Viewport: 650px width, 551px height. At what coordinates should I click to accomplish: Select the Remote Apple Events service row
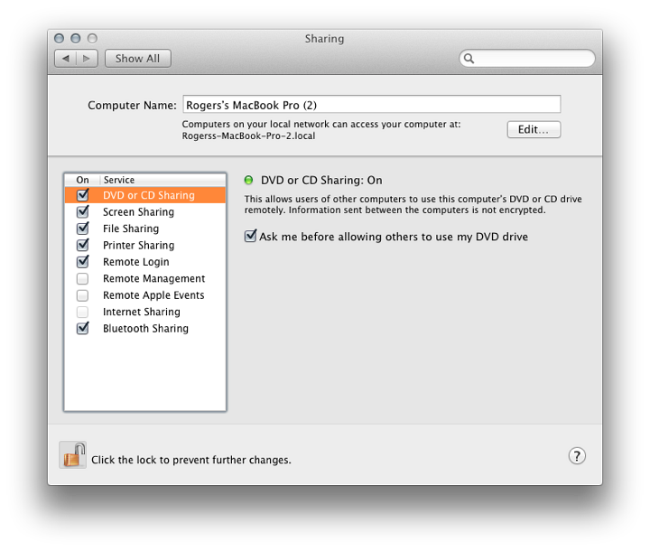click(x=145, y=295)
